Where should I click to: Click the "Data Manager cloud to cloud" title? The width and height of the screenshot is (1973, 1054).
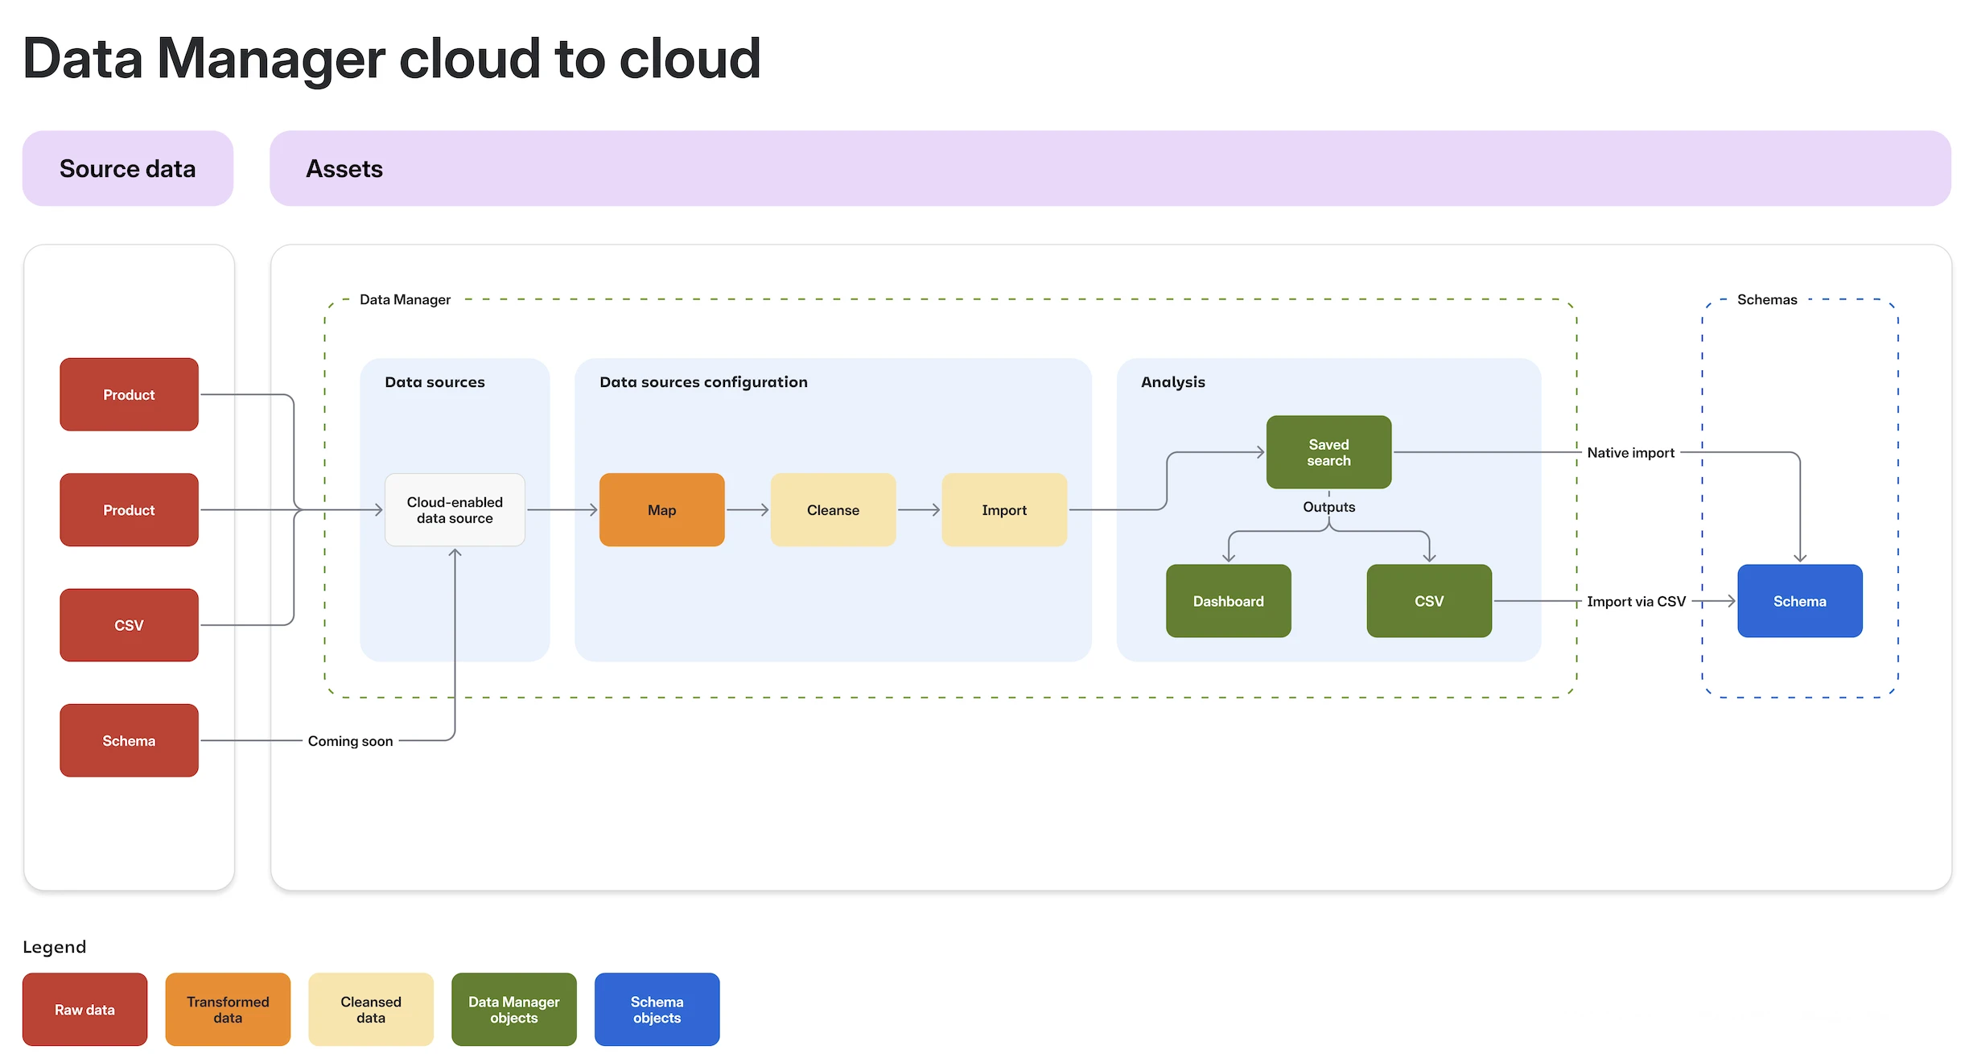(392, 59)
